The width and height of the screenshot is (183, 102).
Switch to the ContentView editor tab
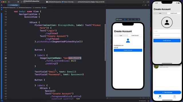tap(13, 5)
